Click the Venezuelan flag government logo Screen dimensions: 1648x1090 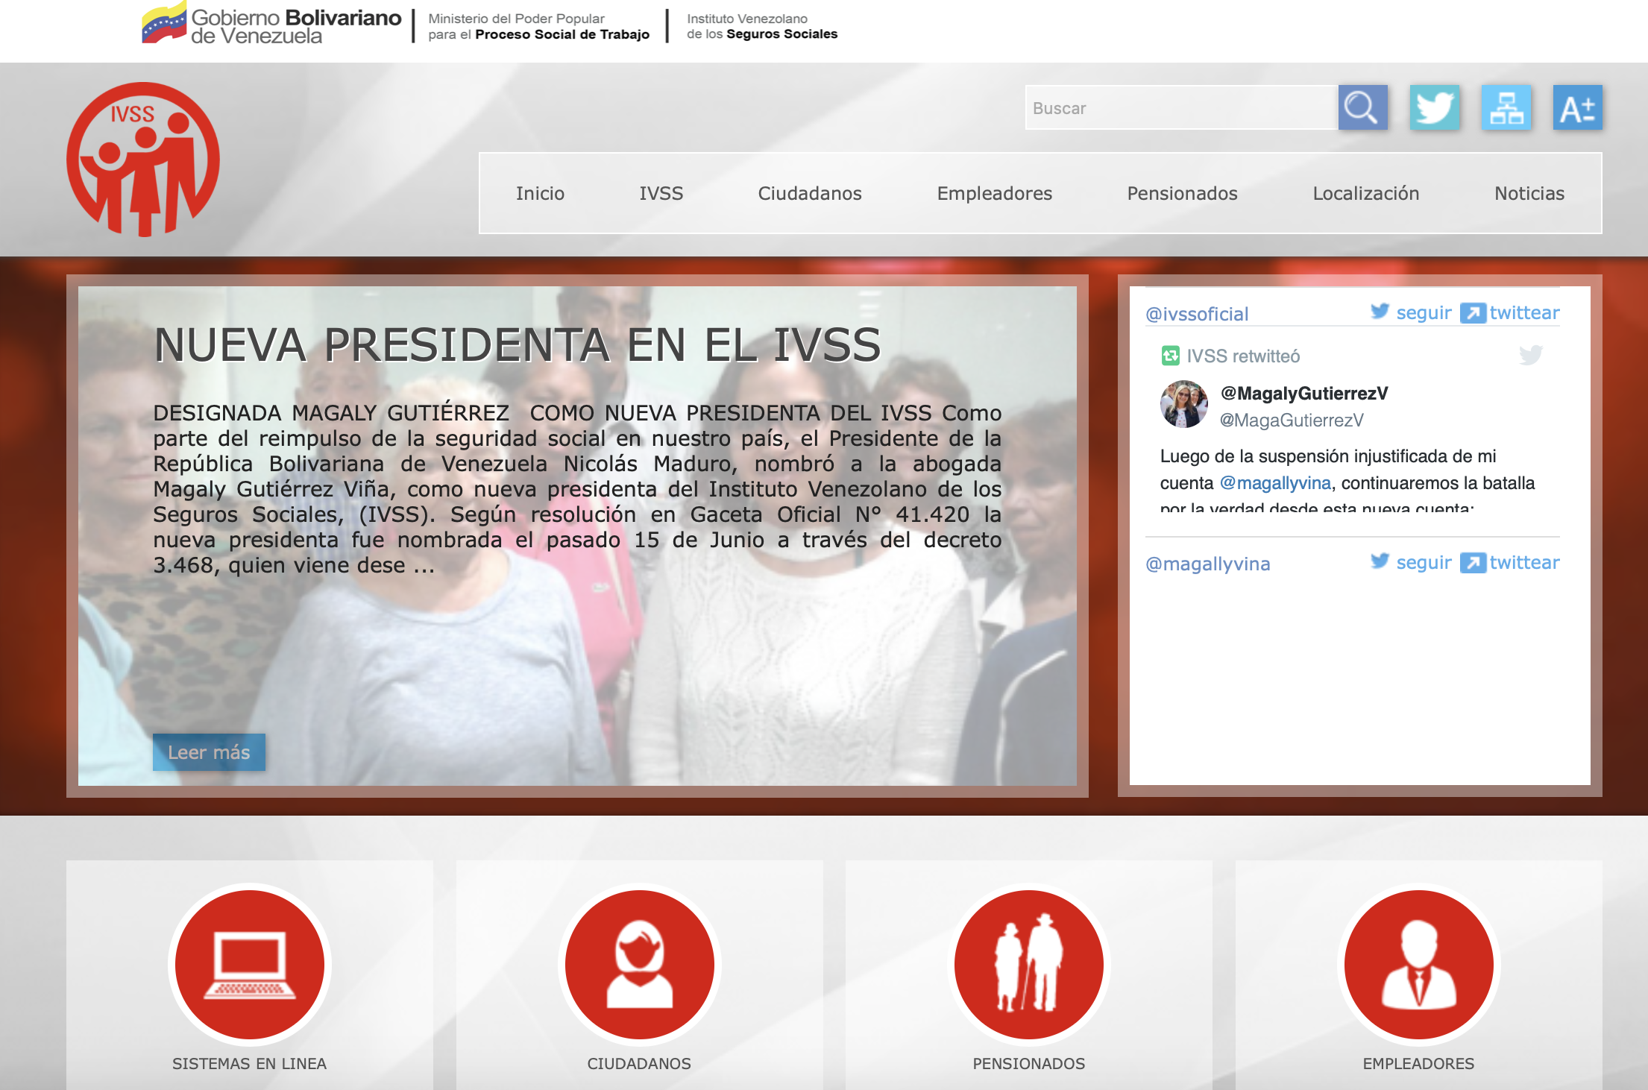271,25
